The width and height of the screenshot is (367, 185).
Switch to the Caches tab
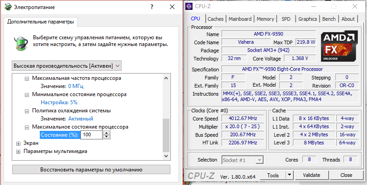coord(215,19)
